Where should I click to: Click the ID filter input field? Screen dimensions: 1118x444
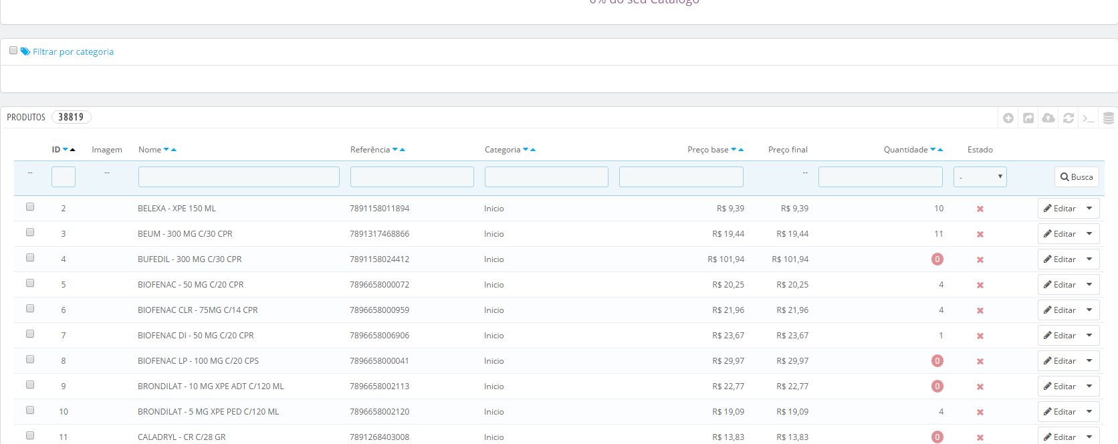click(x=64, y=177)
